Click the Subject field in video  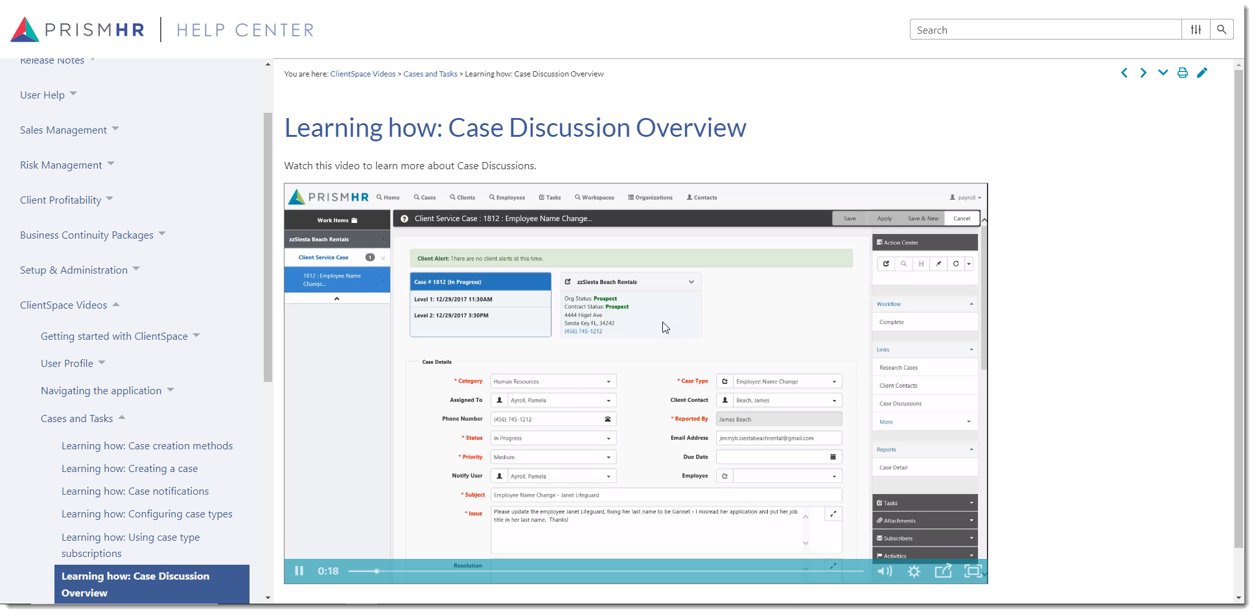coord(666,495)
